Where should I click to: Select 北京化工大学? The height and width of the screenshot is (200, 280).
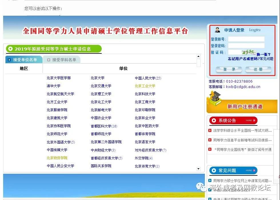tap(101, 102)
